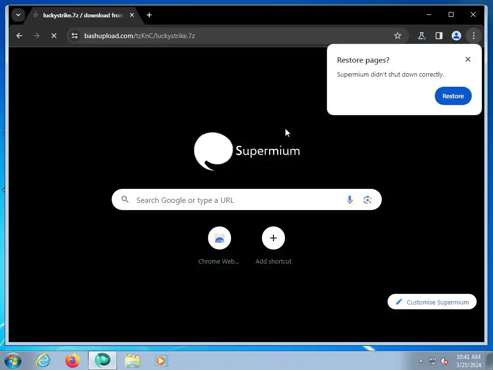Open the Chrome Web Store shortcut
The height and width of the screenshot is (370, 493).
(x=219, y=246)
